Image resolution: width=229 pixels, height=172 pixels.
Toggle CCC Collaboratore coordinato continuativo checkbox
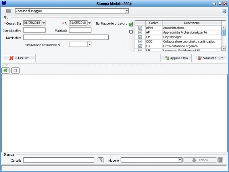click(x=140, y=41)
